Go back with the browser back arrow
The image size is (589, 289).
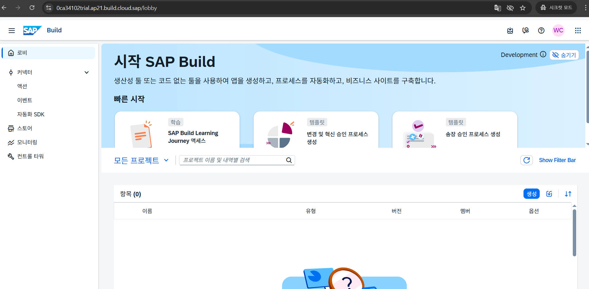point(4,8)
